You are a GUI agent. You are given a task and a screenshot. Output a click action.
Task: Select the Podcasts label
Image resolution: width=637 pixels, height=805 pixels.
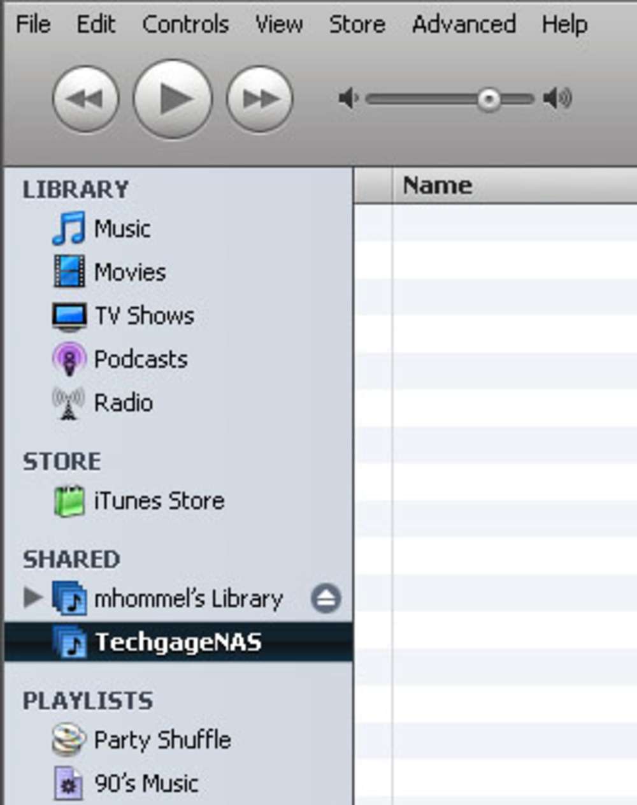point(141,359)
